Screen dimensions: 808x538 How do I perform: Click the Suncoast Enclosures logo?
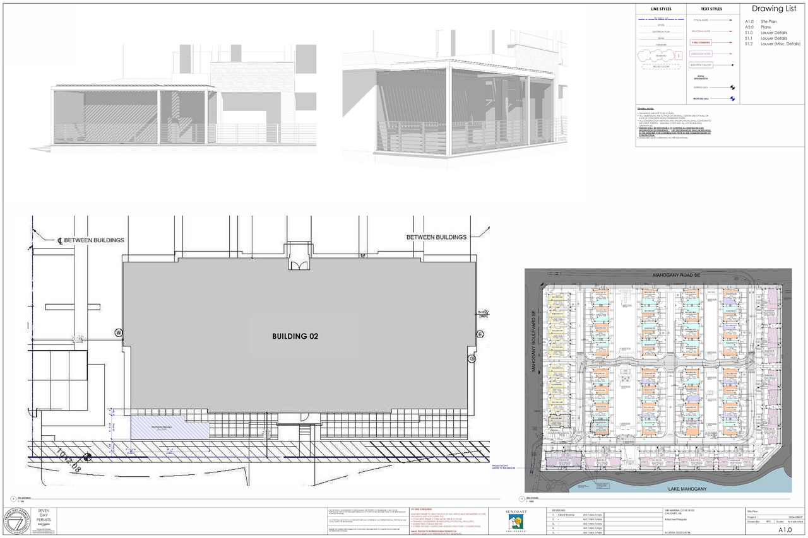516,521
